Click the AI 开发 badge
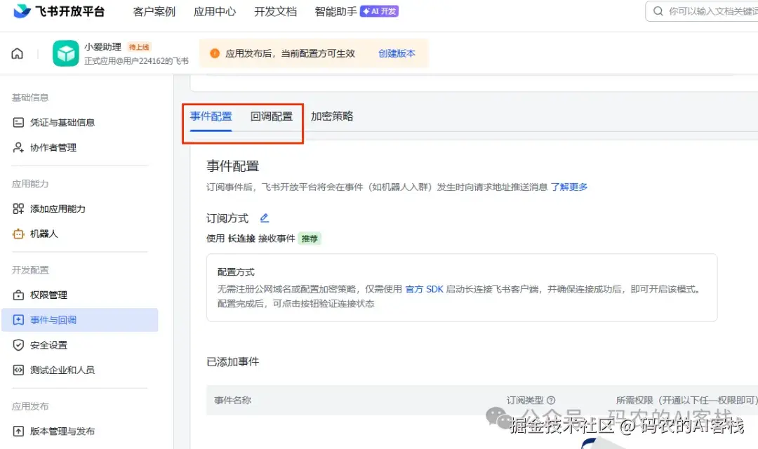This screenshot has height=449, width=758. click(379, 11)
